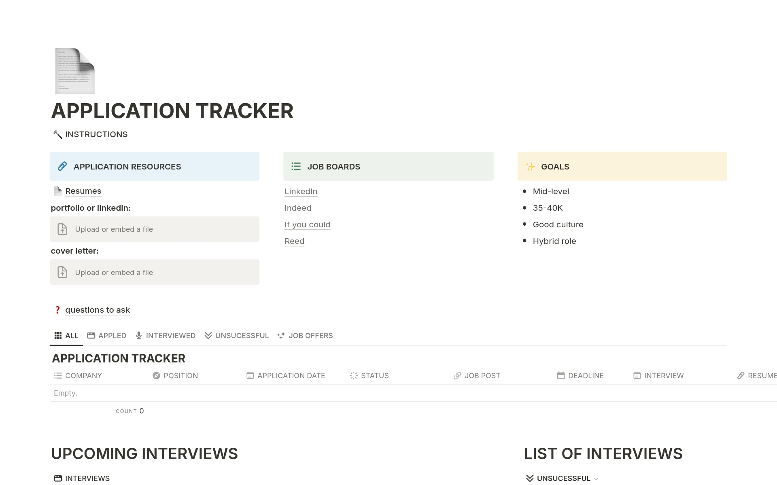Image resolution: width=777 pixels, height=485 pixels.
Task: Click the red question mark icon
Action: 57,310
